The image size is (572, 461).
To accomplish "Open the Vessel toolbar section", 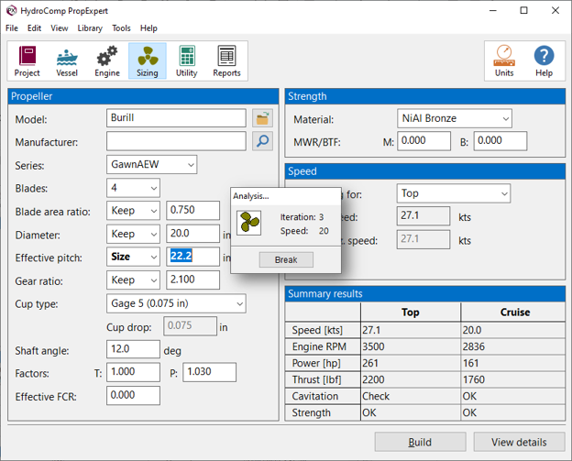I will 67,60.
